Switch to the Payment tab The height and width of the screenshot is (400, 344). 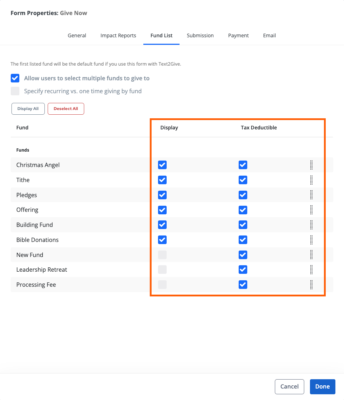pos(238,35)
